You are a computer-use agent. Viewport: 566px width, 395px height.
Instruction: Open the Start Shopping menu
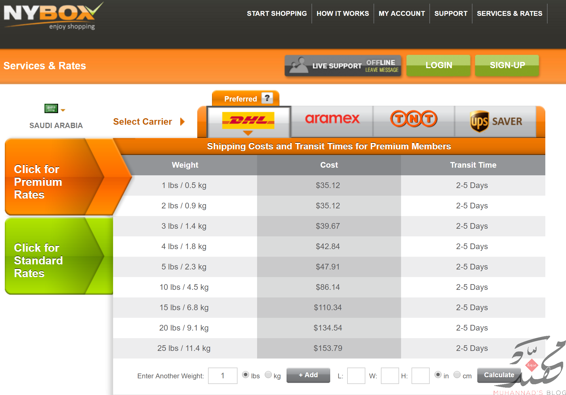pyautogui.click(x=277, y=13)
